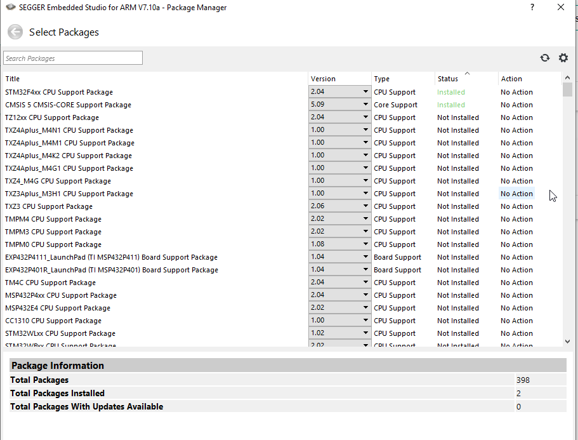The width and height of the screenshot is (578, 440).
Task: Click the back arrow next to Select Packages
Action: [x=15, y=32]
